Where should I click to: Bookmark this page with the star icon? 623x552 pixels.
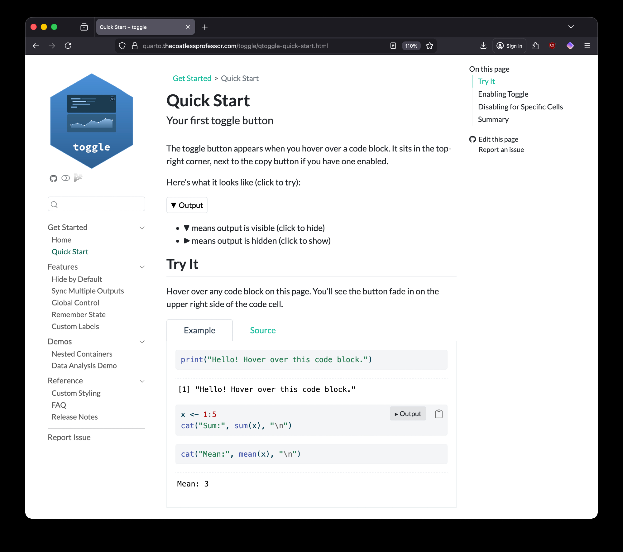point(429,46)
